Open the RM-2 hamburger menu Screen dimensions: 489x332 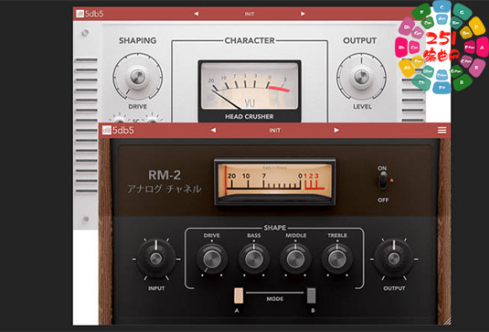tap(441, 130)
